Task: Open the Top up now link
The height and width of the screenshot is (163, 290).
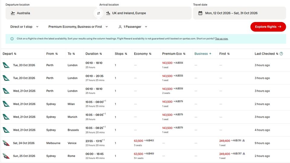Action: pyautogui.click(x=221, y=39)
